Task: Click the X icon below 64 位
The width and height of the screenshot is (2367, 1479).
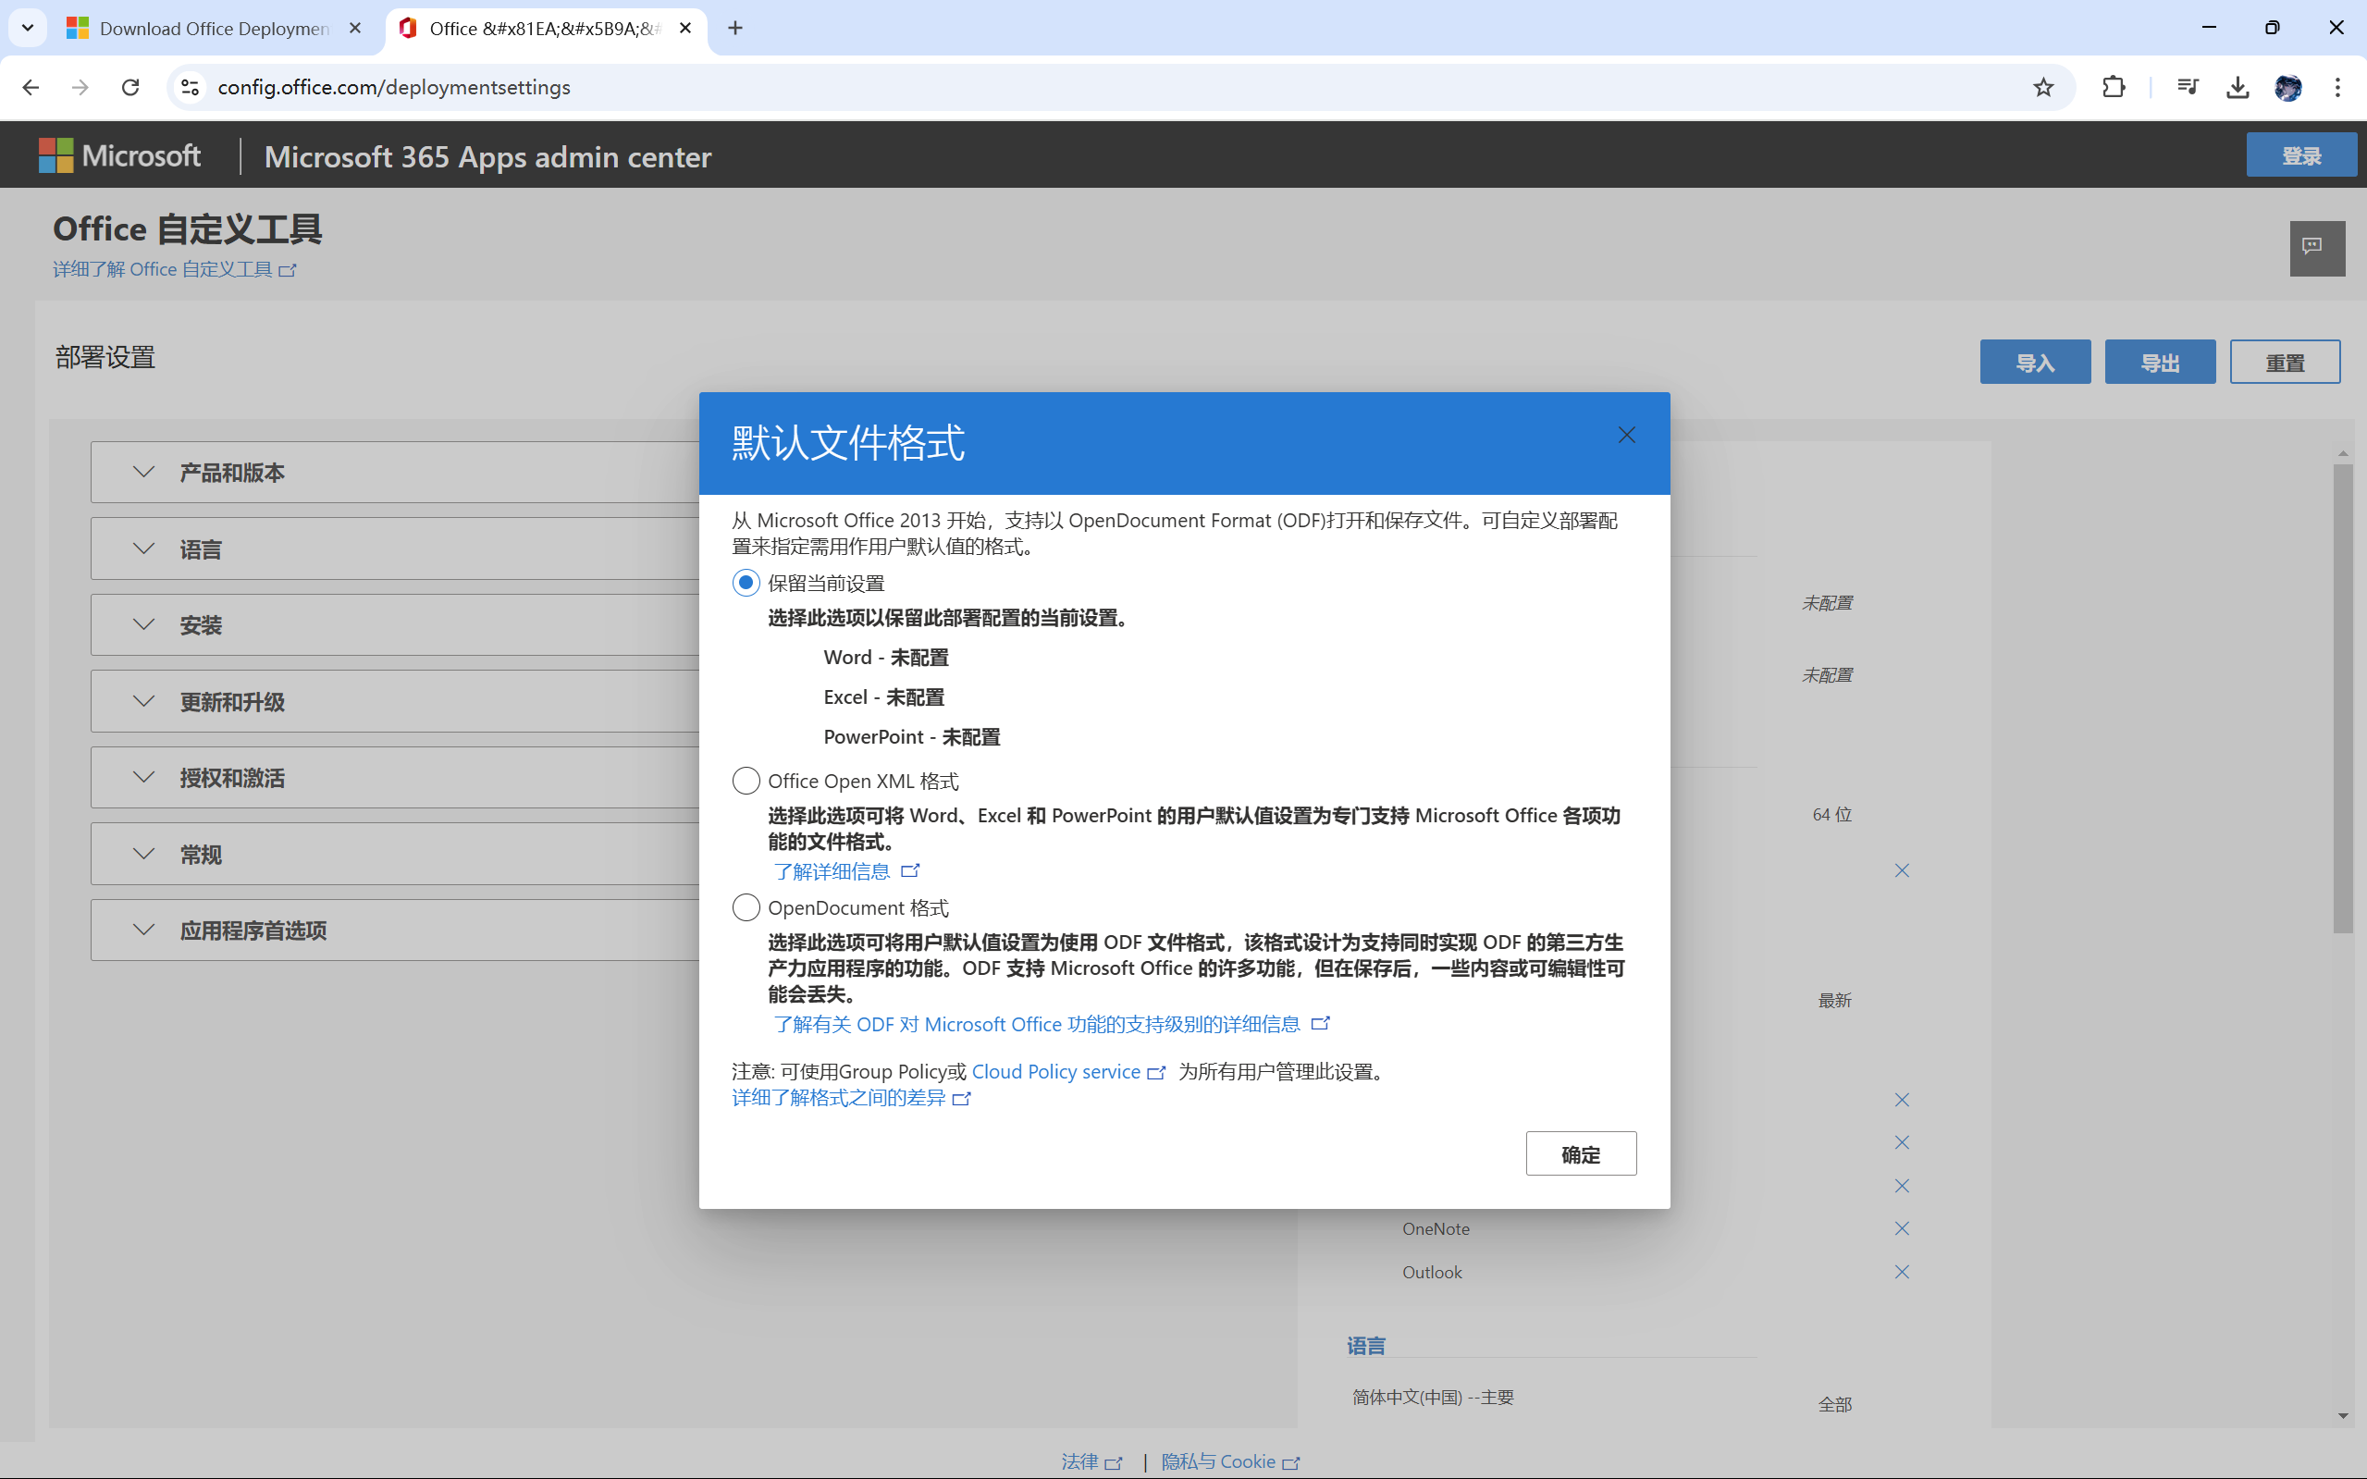Action: (1902, 870)
